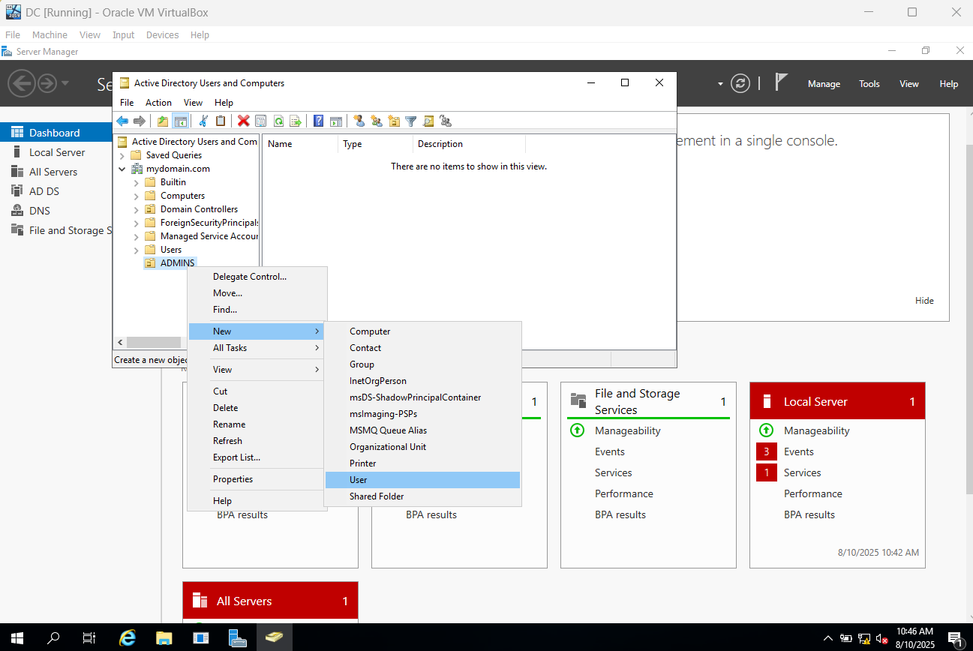Viewport: 973px width, 651px height.
Task: Select AD DS in Server Manager sidebar
Action: tap(44, 191)
